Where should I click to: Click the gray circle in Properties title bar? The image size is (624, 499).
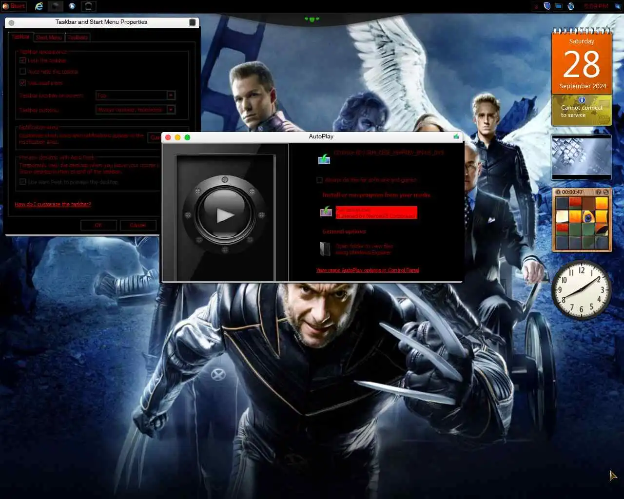tap(11, 22)
